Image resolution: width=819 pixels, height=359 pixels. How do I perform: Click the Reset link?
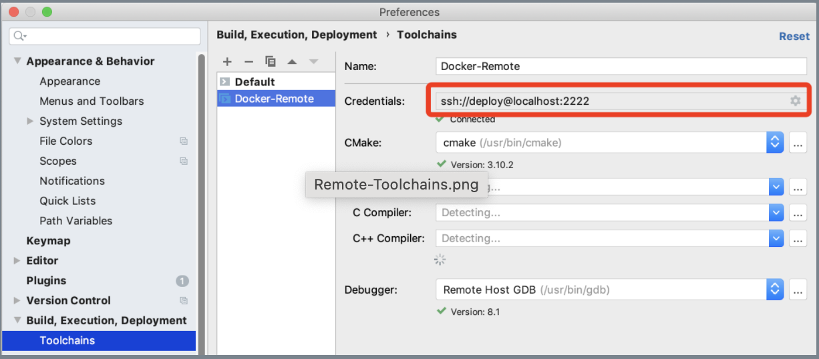tap(794, 37)
